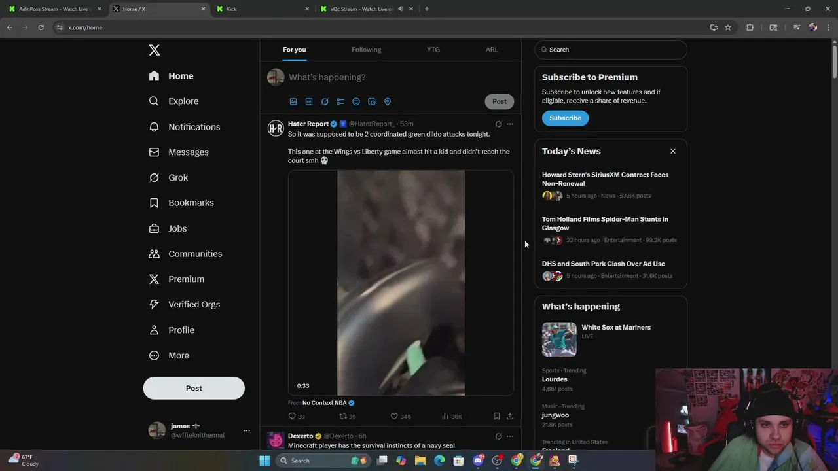Screen dimensions: 838x471
Task: Switch to the For you tab
Action: (x=295, y=50)
